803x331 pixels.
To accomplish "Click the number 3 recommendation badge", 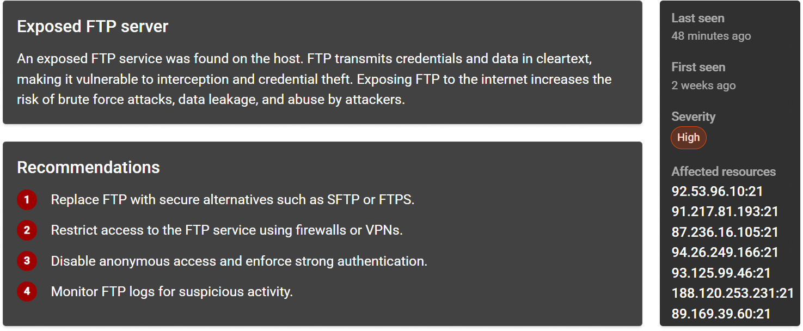I will tap(26, 261).
